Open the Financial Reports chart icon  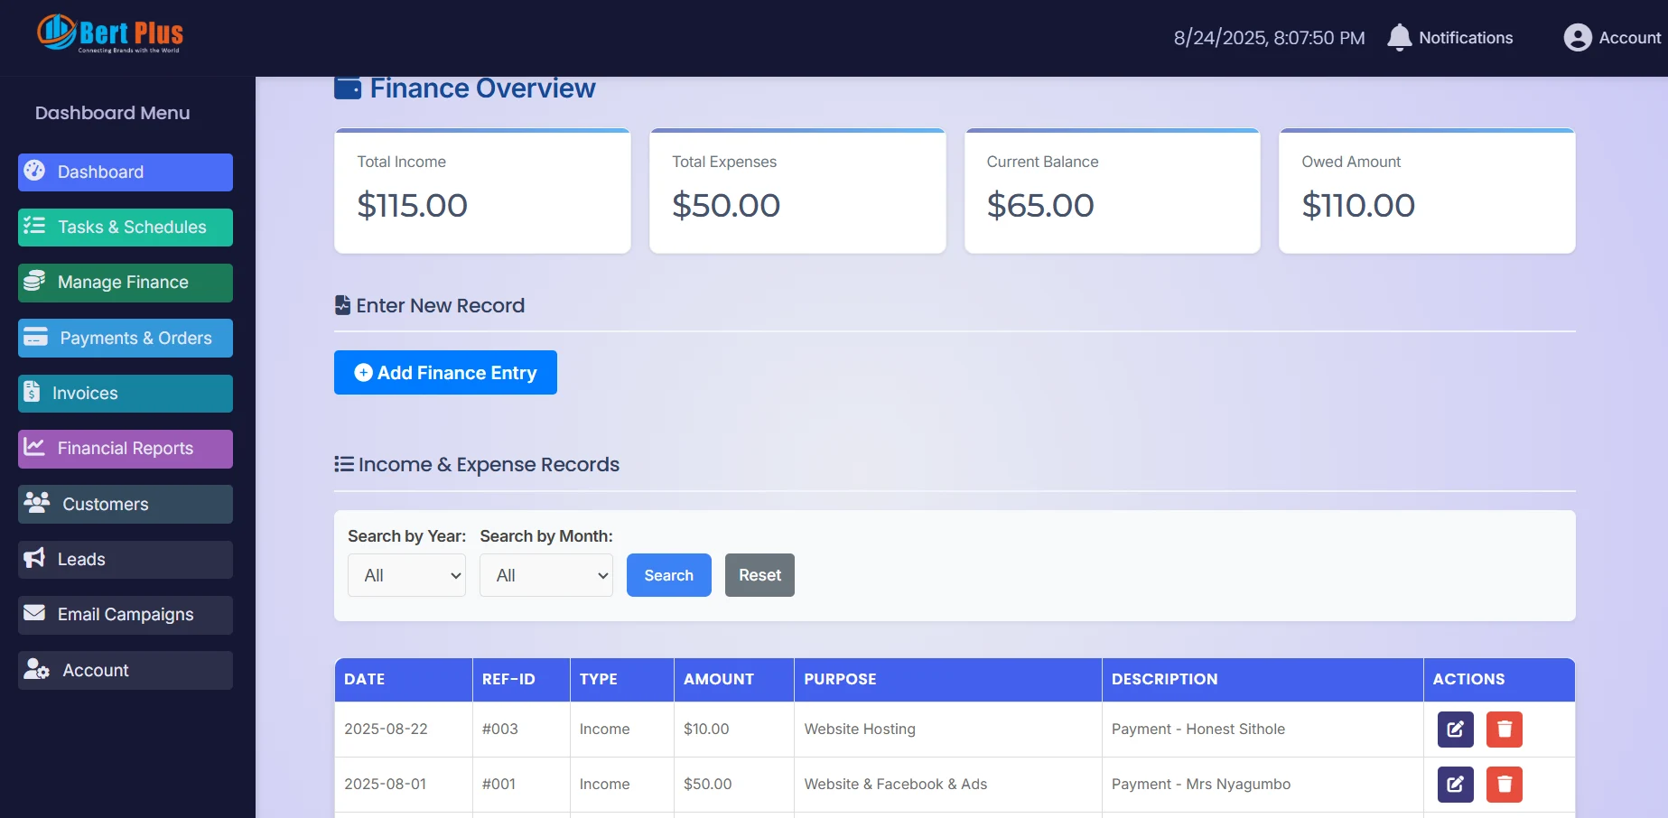coord(34,448)
